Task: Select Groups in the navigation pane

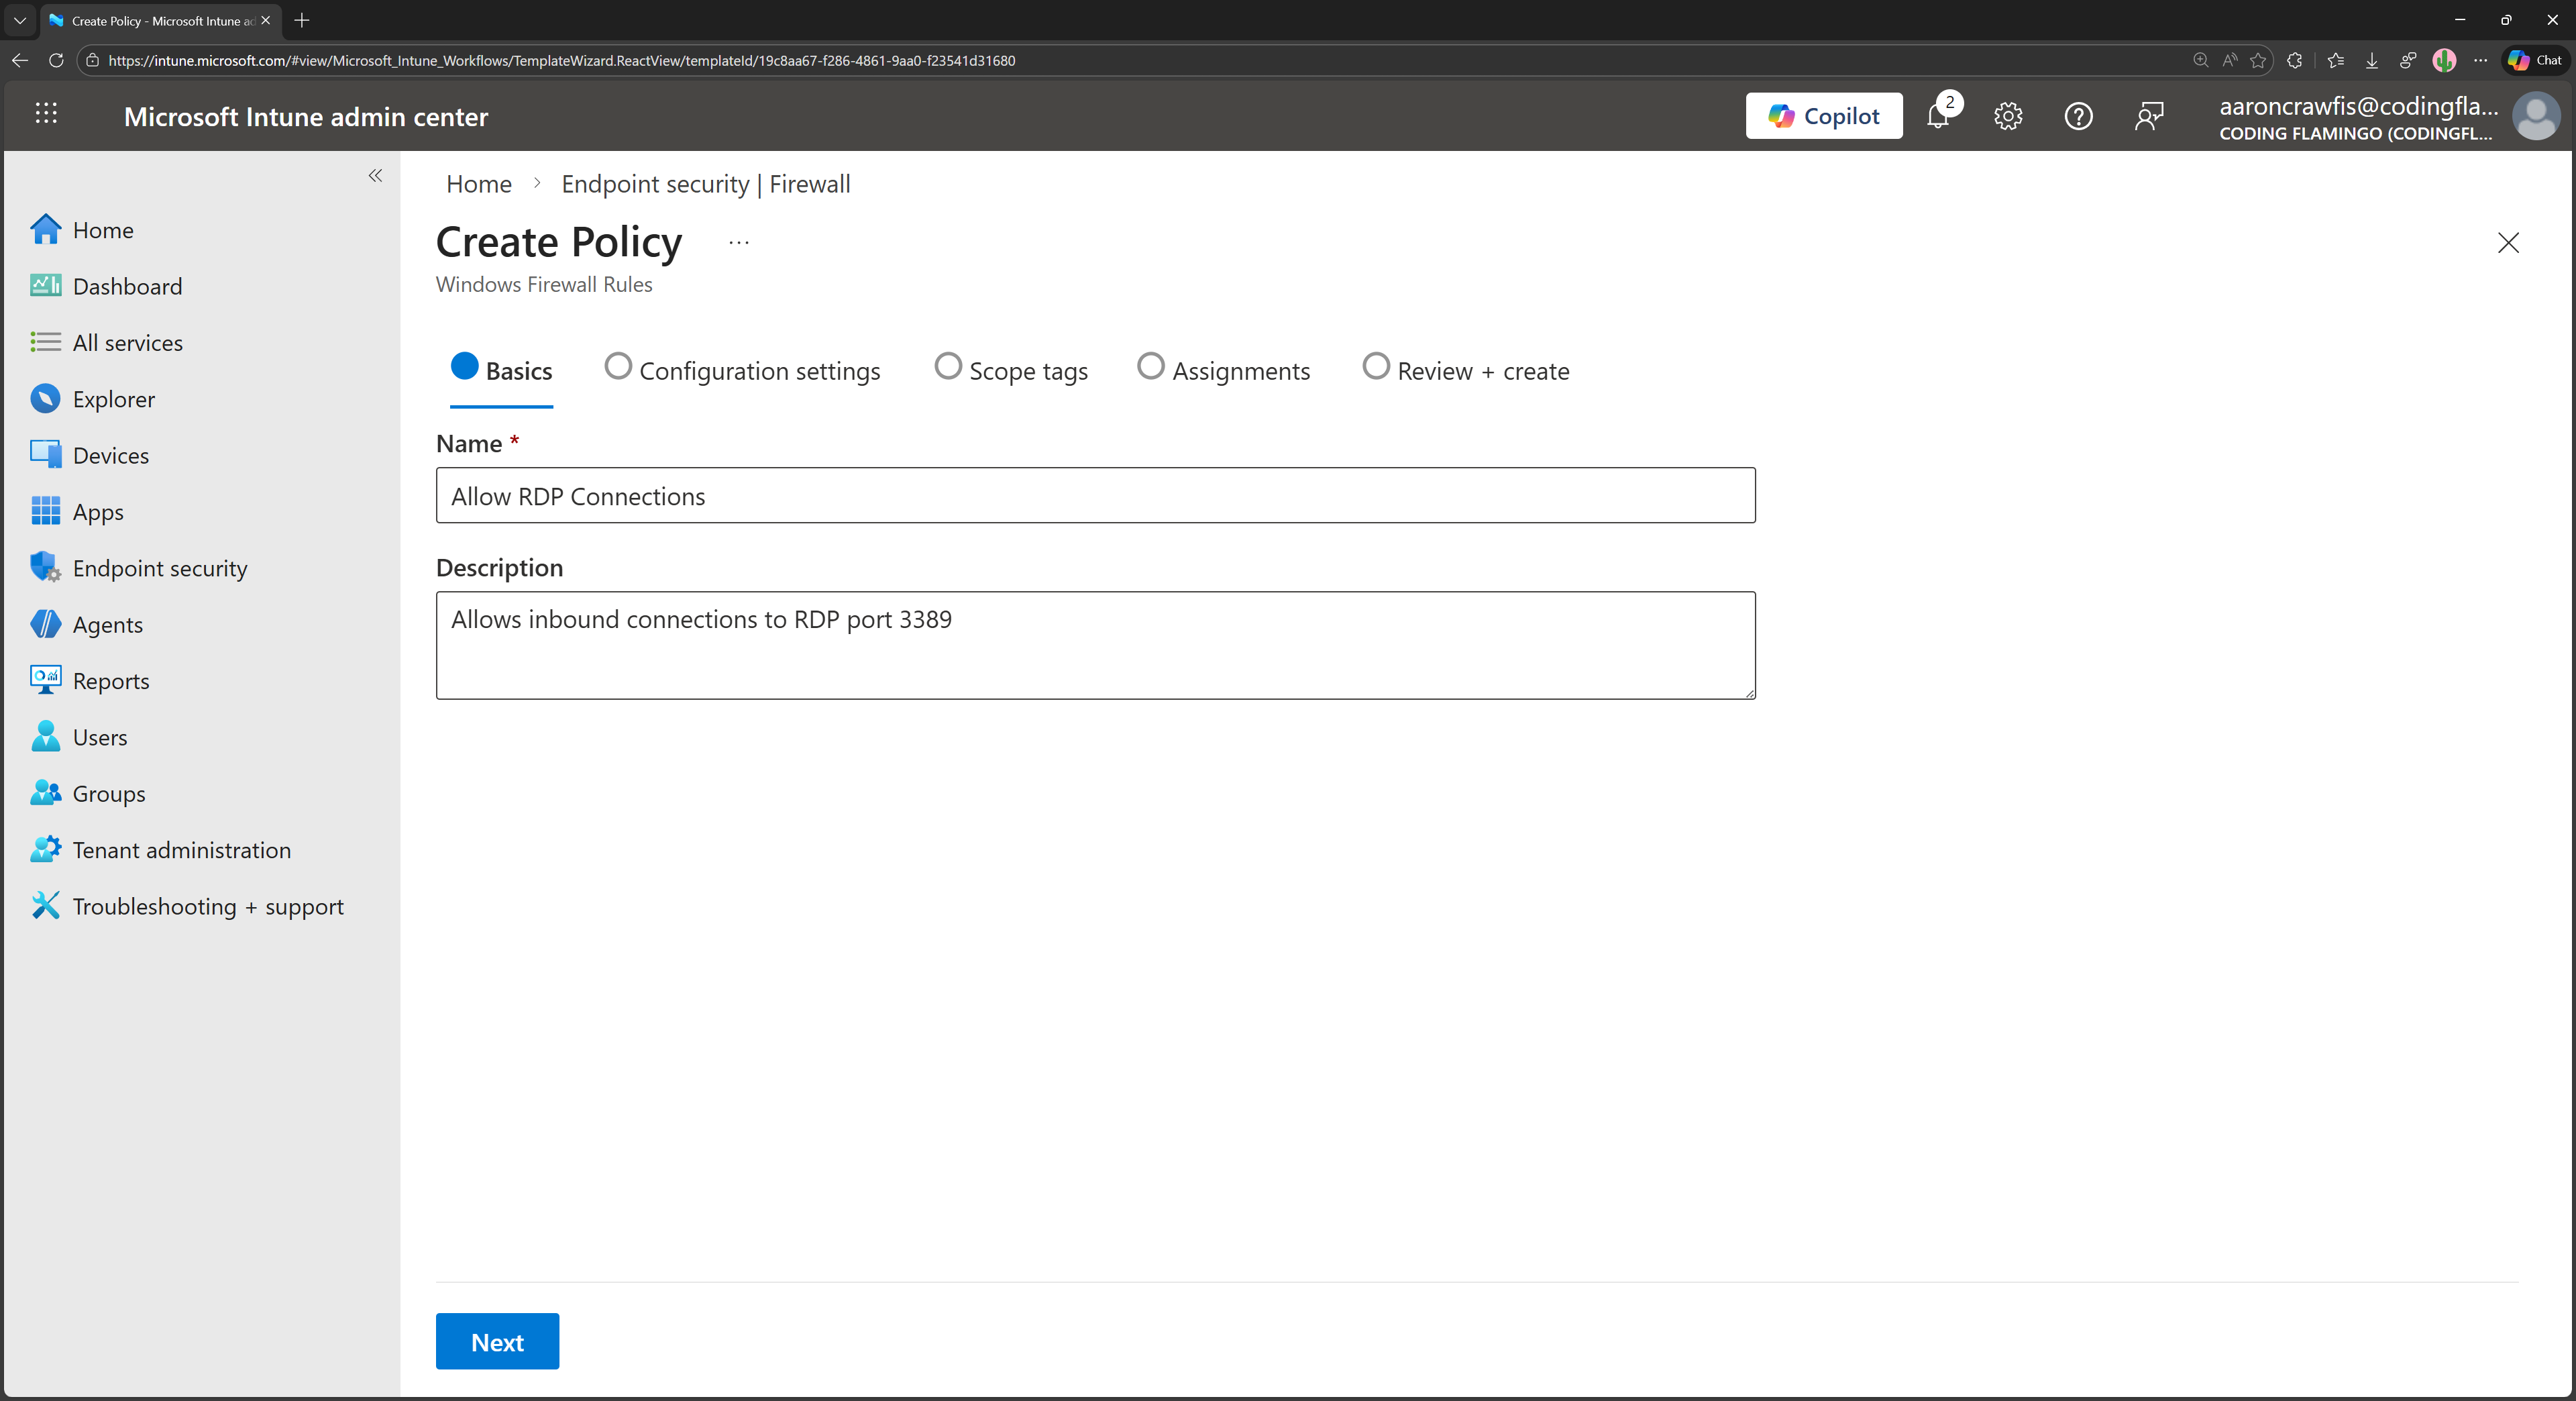Action: tap(110, 793)
